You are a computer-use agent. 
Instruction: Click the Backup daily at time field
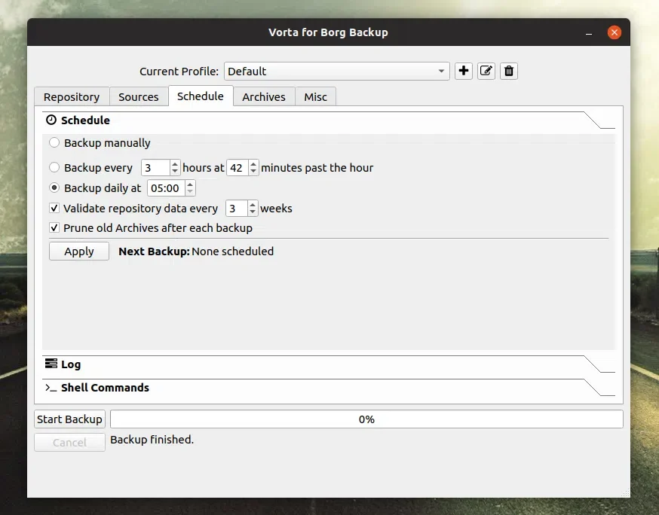pyautogui.click(x=165, y=188)
